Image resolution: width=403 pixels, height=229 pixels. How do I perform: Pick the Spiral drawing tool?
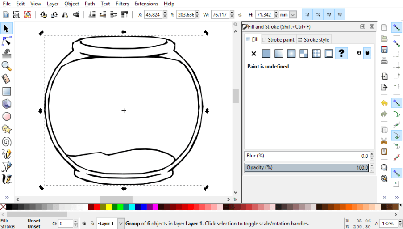7,141
